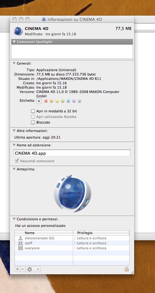Image resolution: width=155 pixels, height=293 pixels.
Task: Click the 77,5 MB size text
Action: [123, 29]
